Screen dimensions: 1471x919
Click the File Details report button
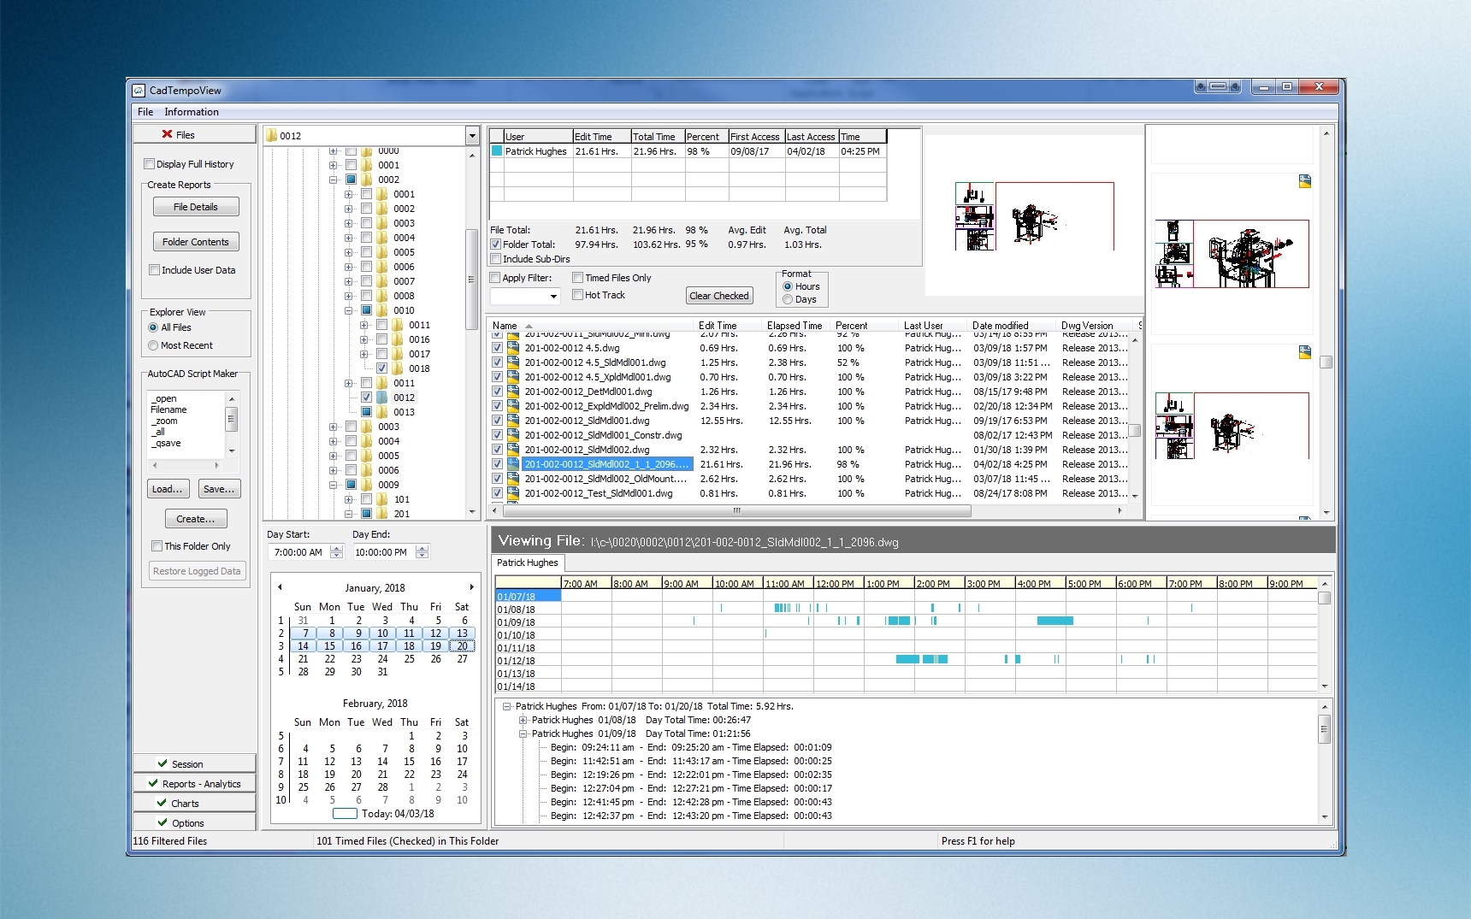[x=196, y=207]
